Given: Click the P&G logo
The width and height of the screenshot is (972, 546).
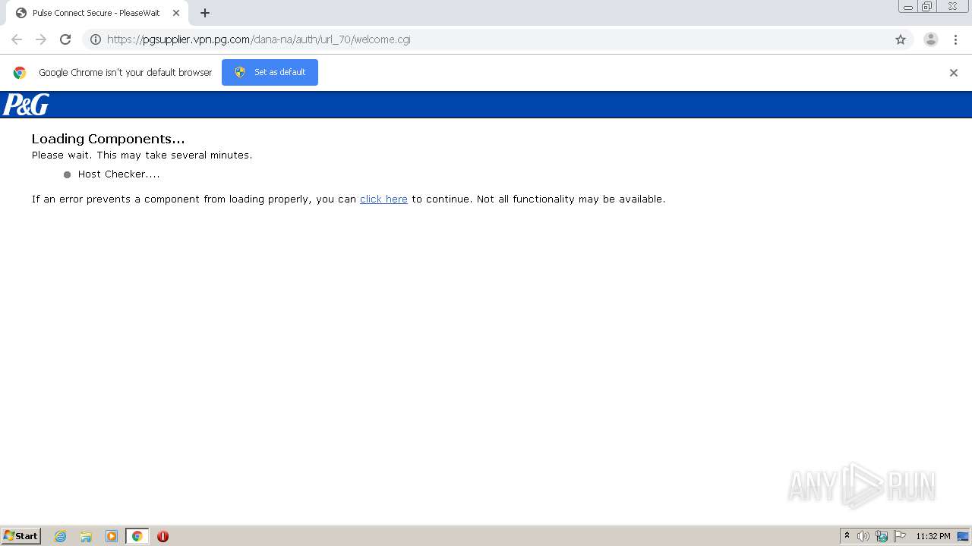Looking at the screenshot, I should 26,105.
